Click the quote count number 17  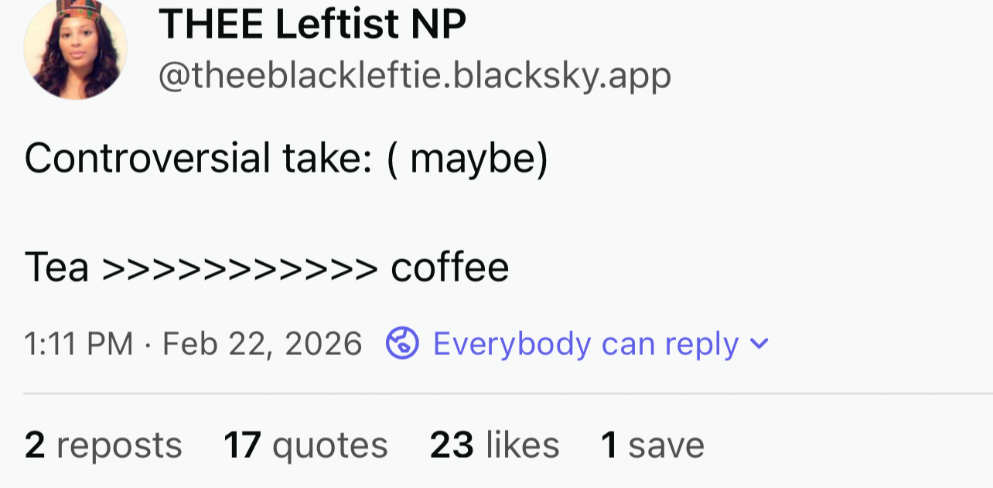click(242, 445)
